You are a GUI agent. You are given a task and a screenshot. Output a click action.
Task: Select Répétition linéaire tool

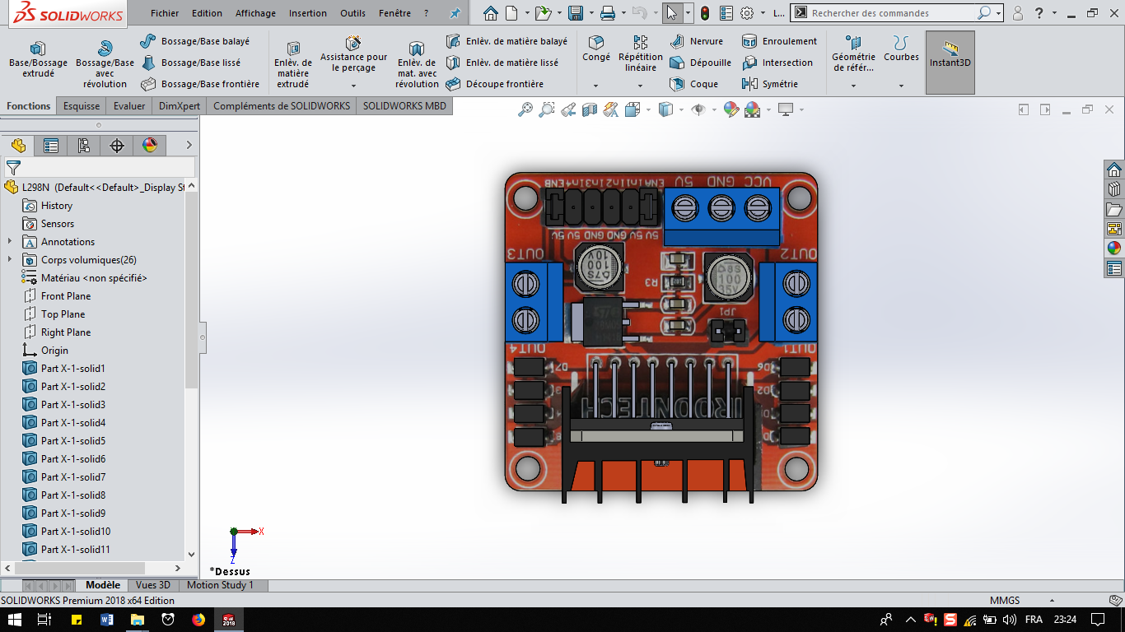coord(640,54)
